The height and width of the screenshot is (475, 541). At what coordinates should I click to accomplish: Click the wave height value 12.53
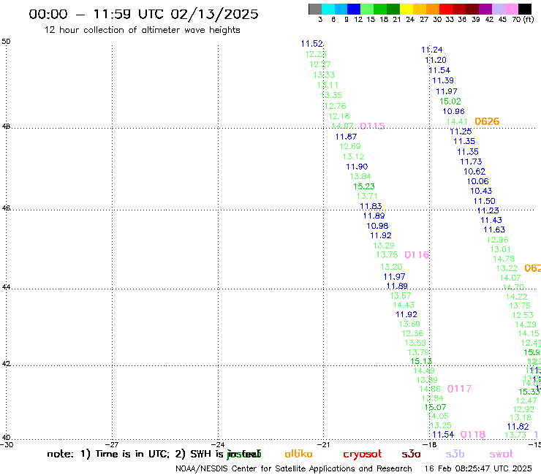click(523, 315)
